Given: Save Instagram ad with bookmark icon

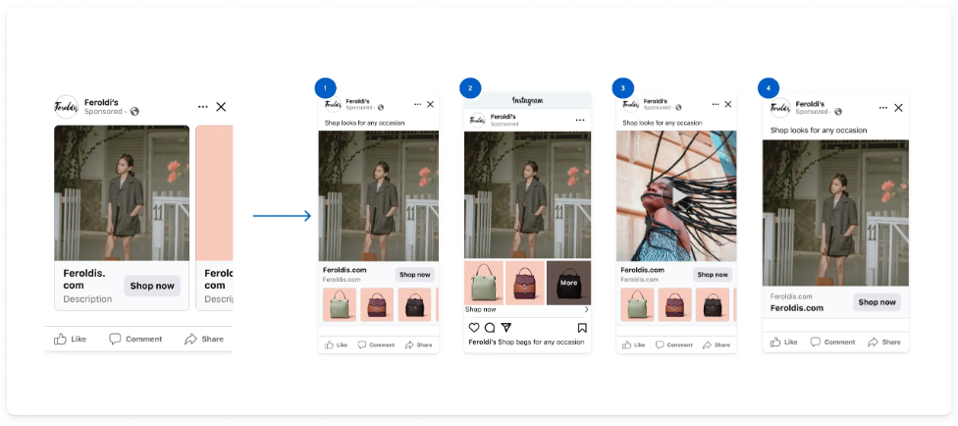Looking at the screenshot, I should [582, 328].
